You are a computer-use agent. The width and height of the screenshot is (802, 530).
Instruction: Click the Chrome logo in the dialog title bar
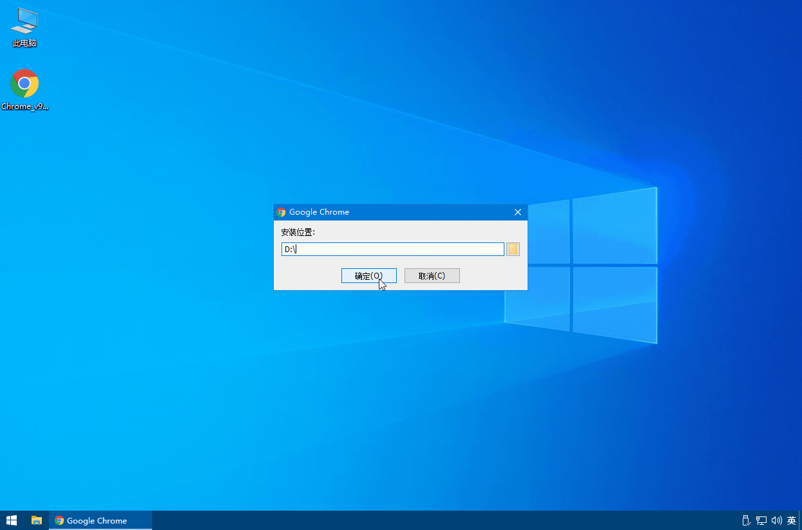(282, 211)
